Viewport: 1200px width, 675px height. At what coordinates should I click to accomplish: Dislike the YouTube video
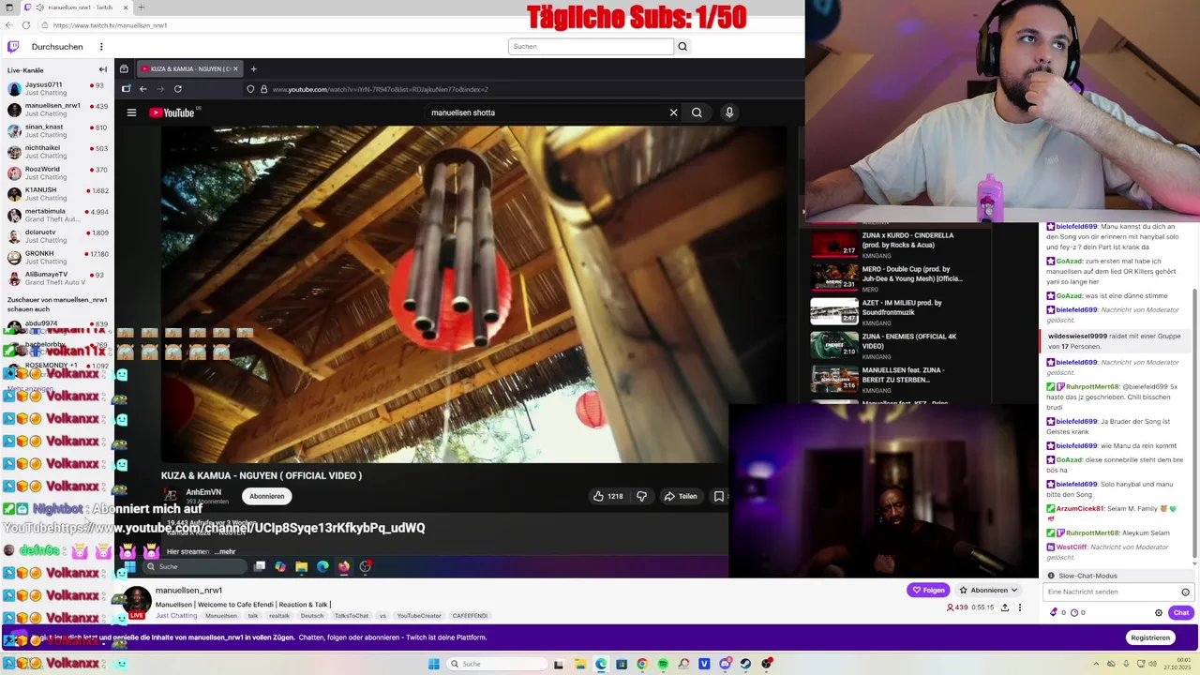click(x=641, y=496)
